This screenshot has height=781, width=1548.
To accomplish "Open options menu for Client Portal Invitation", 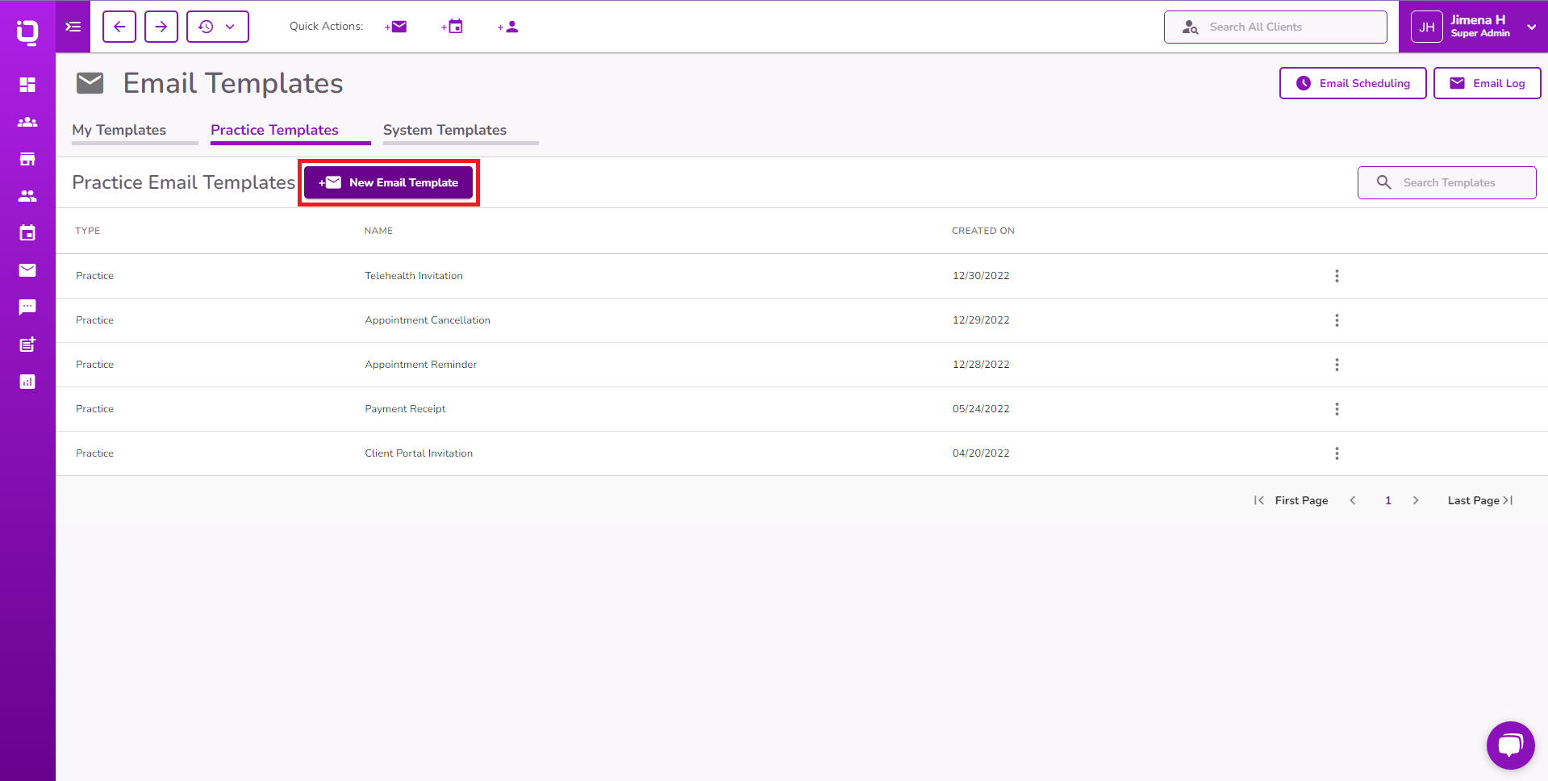I will click(1337, 453).
